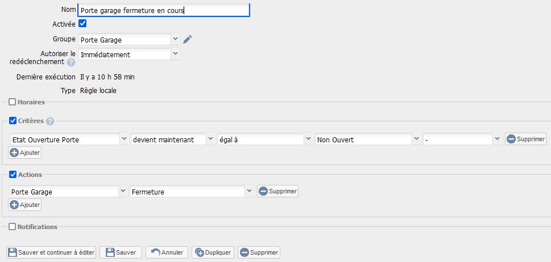The image size is (551, 262).
Task: Click help icon beside Autoriser le redéclenchement
Action: click(71, 62)
